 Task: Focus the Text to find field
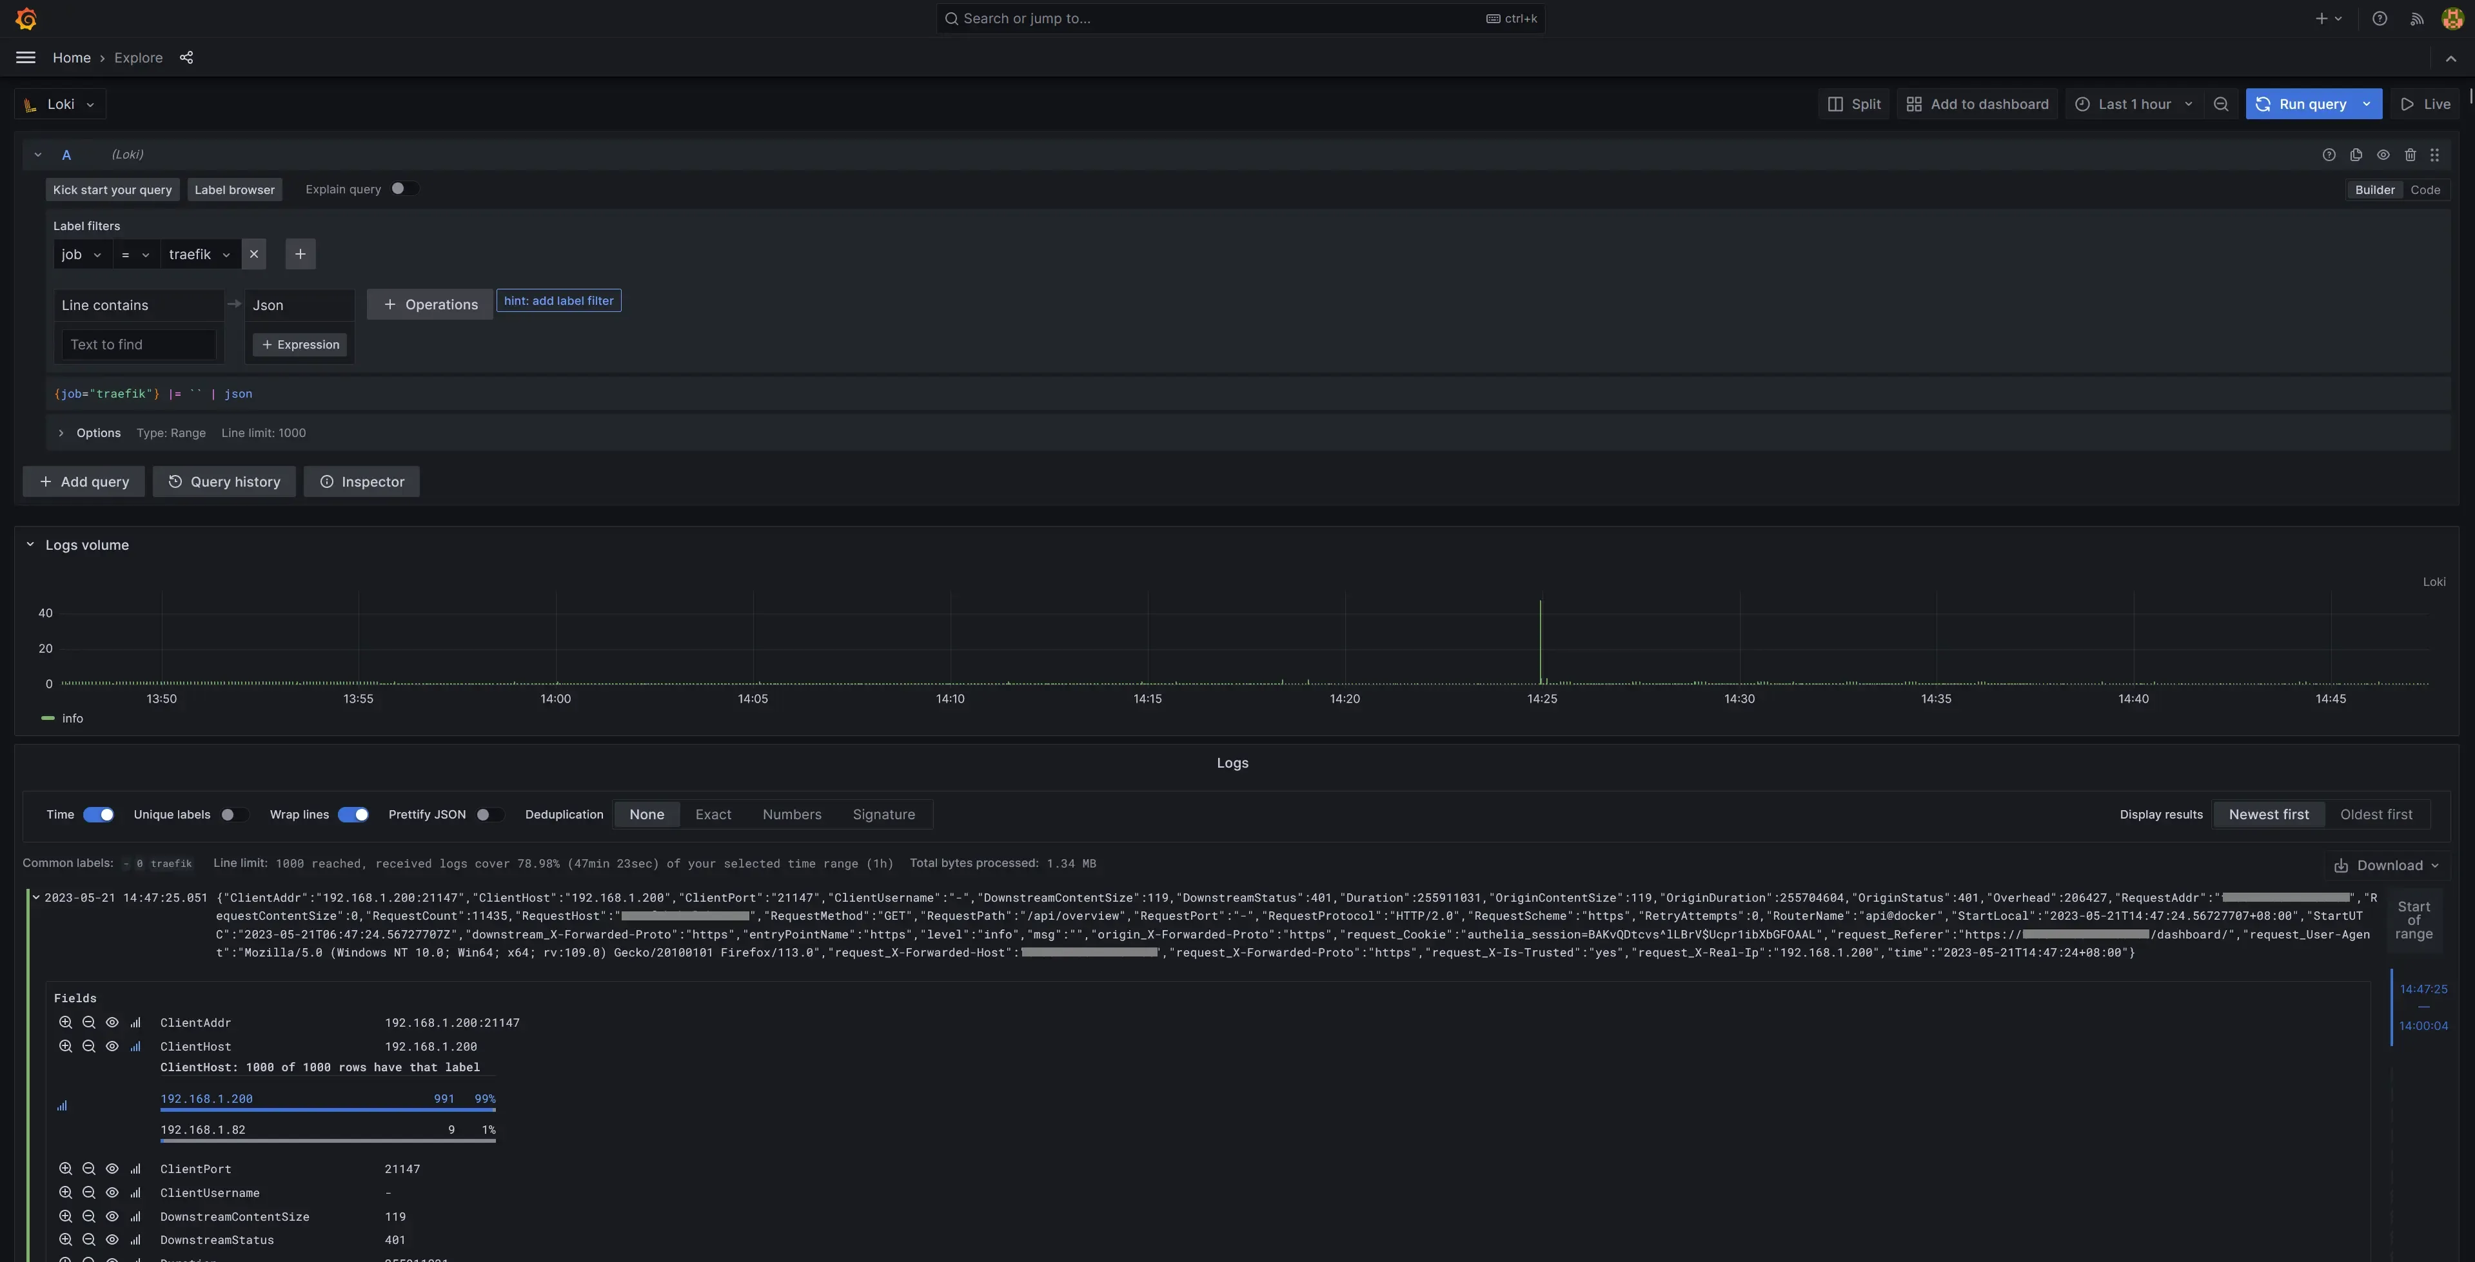[139, 345]
